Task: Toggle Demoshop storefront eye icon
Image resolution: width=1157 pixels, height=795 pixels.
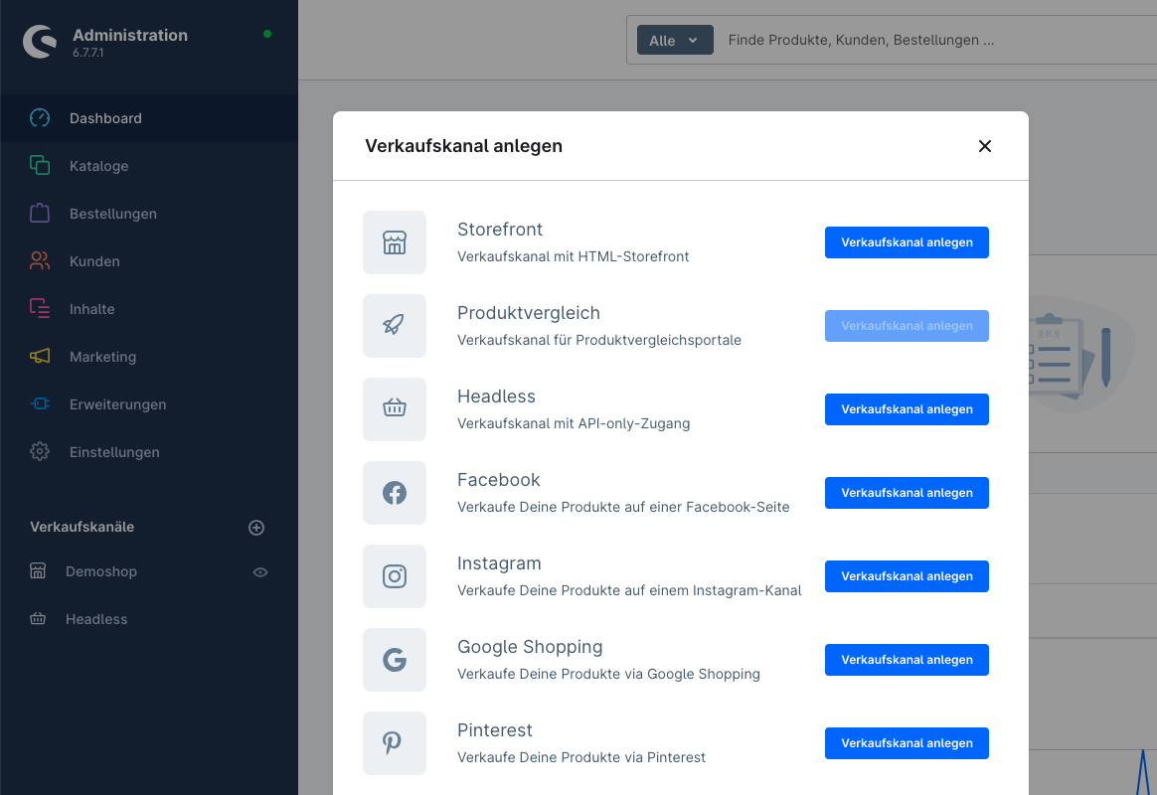Action: 260,572
